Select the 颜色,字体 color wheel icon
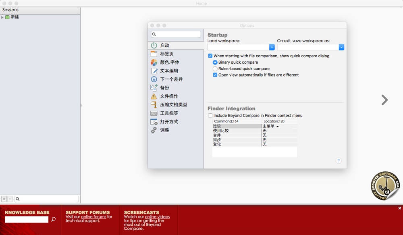 pyautogui.click(x=154, y=62)
